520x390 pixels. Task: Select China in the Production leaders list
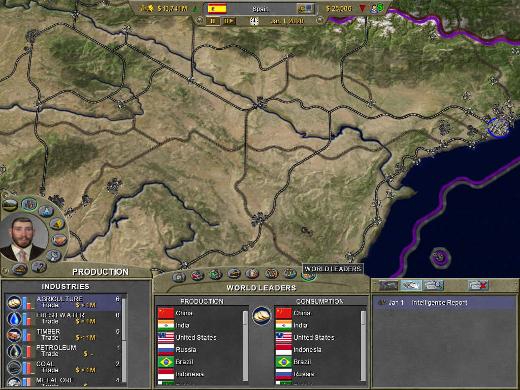click(x=184, y=313)
